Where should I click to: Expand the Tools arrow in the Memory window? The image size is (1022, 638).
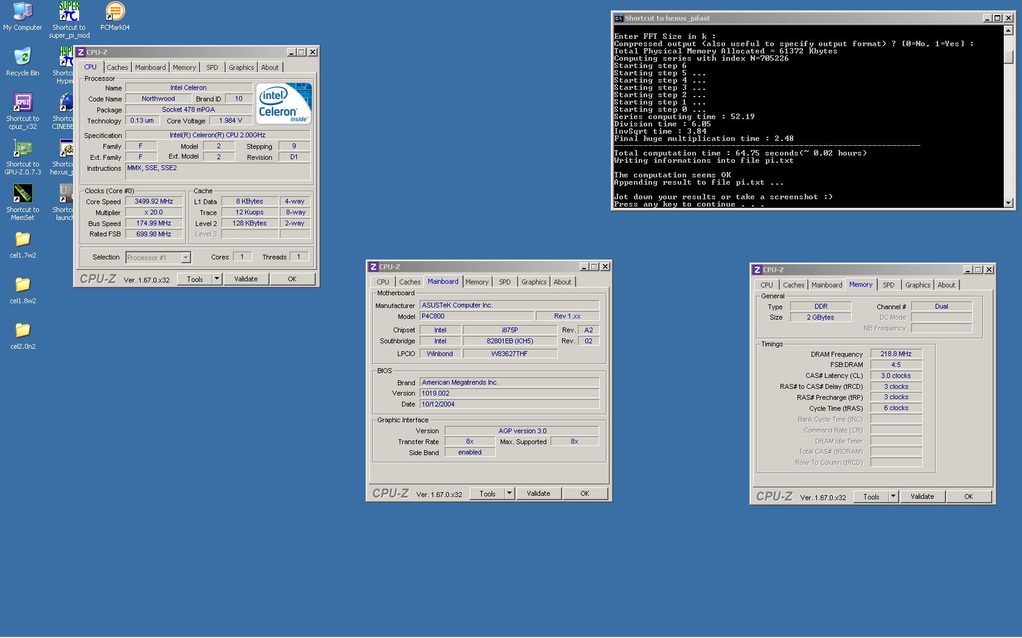(x=893, y=496)
